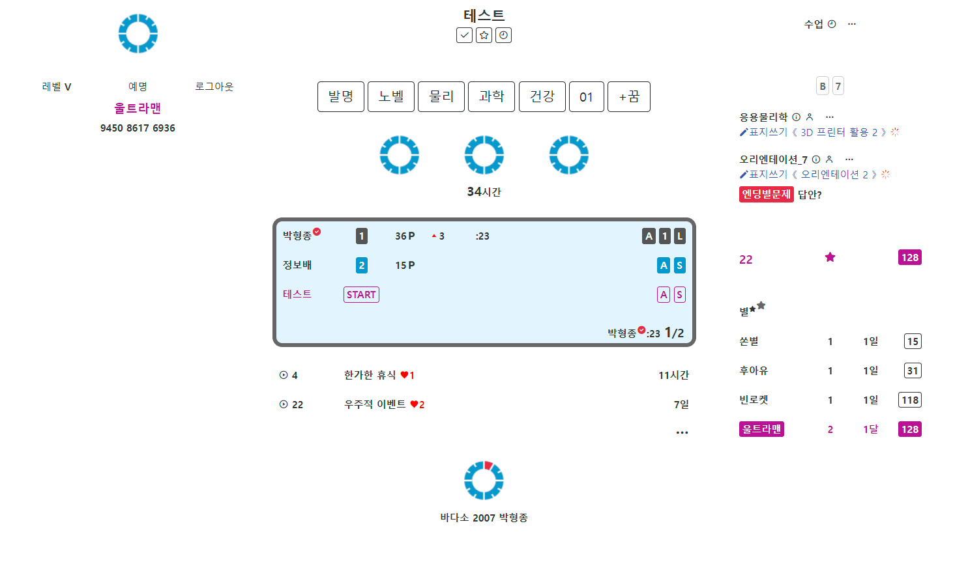
Task: Click the ring avatar above 바다소 2007 박형종
Action: pyautogui.click(x=484, y=480)
